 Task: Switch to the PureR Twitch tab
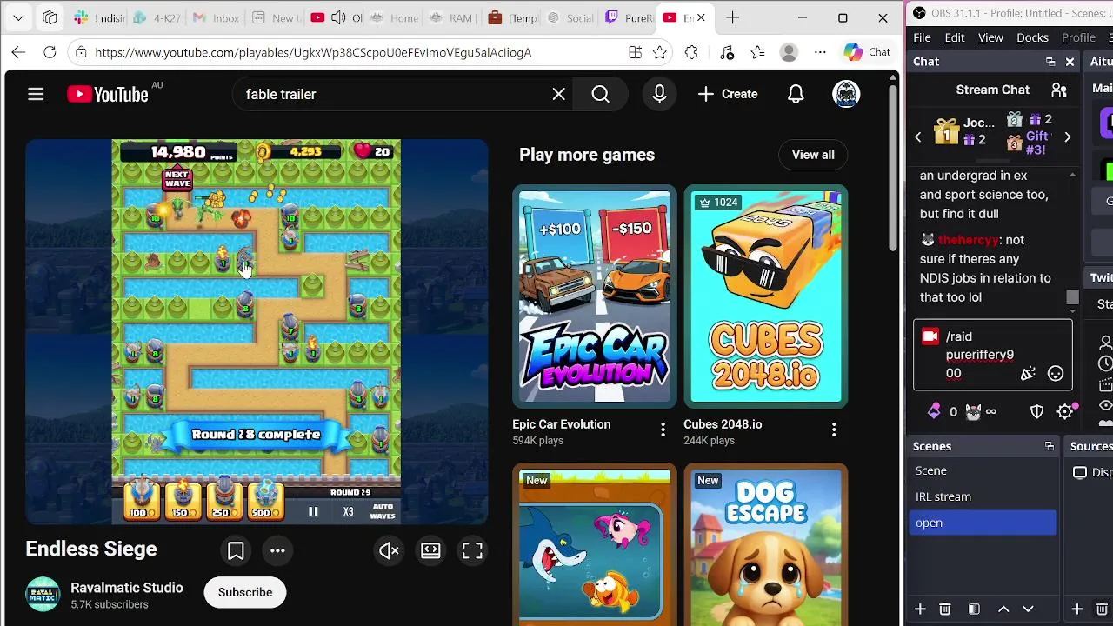click(630, 17)
